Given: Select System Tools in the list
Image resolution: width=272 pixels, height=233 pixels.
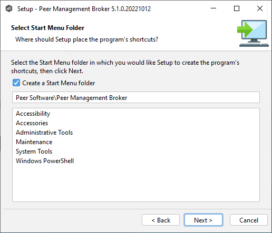Looking at the screenshot, I should tap(34, 151).
